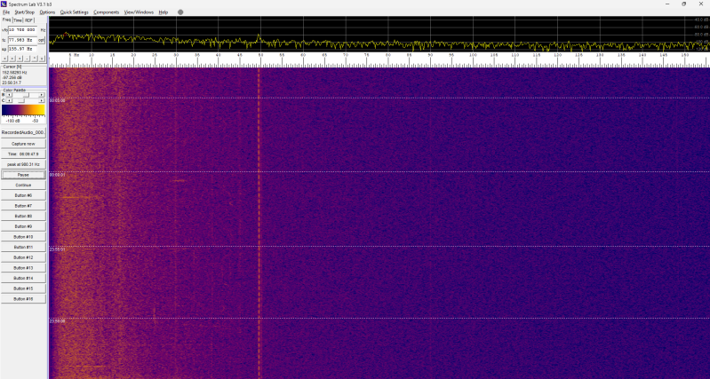Screen dimensions: 710x379
Task: Click the Capture now button
Action: pyautogui.click(x=23, y=144)
